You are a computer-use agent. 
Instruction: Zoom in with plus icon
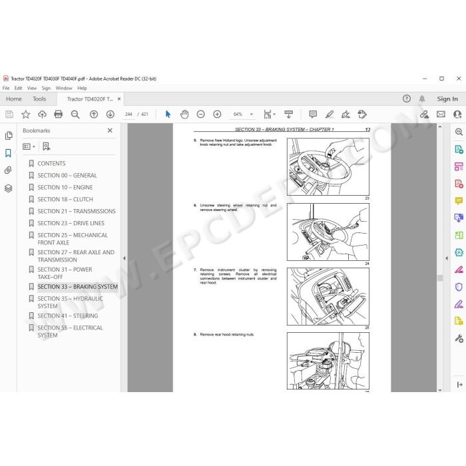(x=217, y=114)
